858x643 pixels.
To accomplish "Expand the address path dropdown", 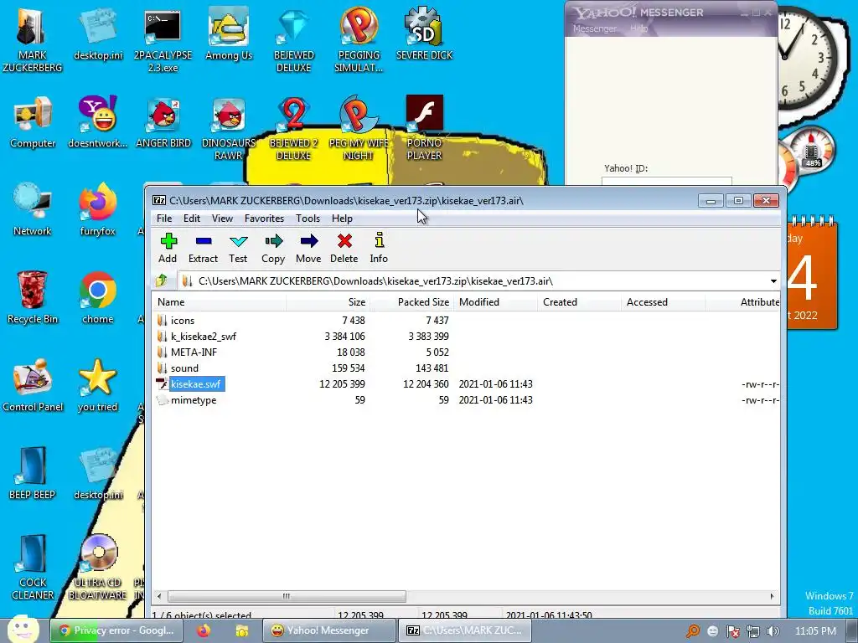I will [773, 281].
